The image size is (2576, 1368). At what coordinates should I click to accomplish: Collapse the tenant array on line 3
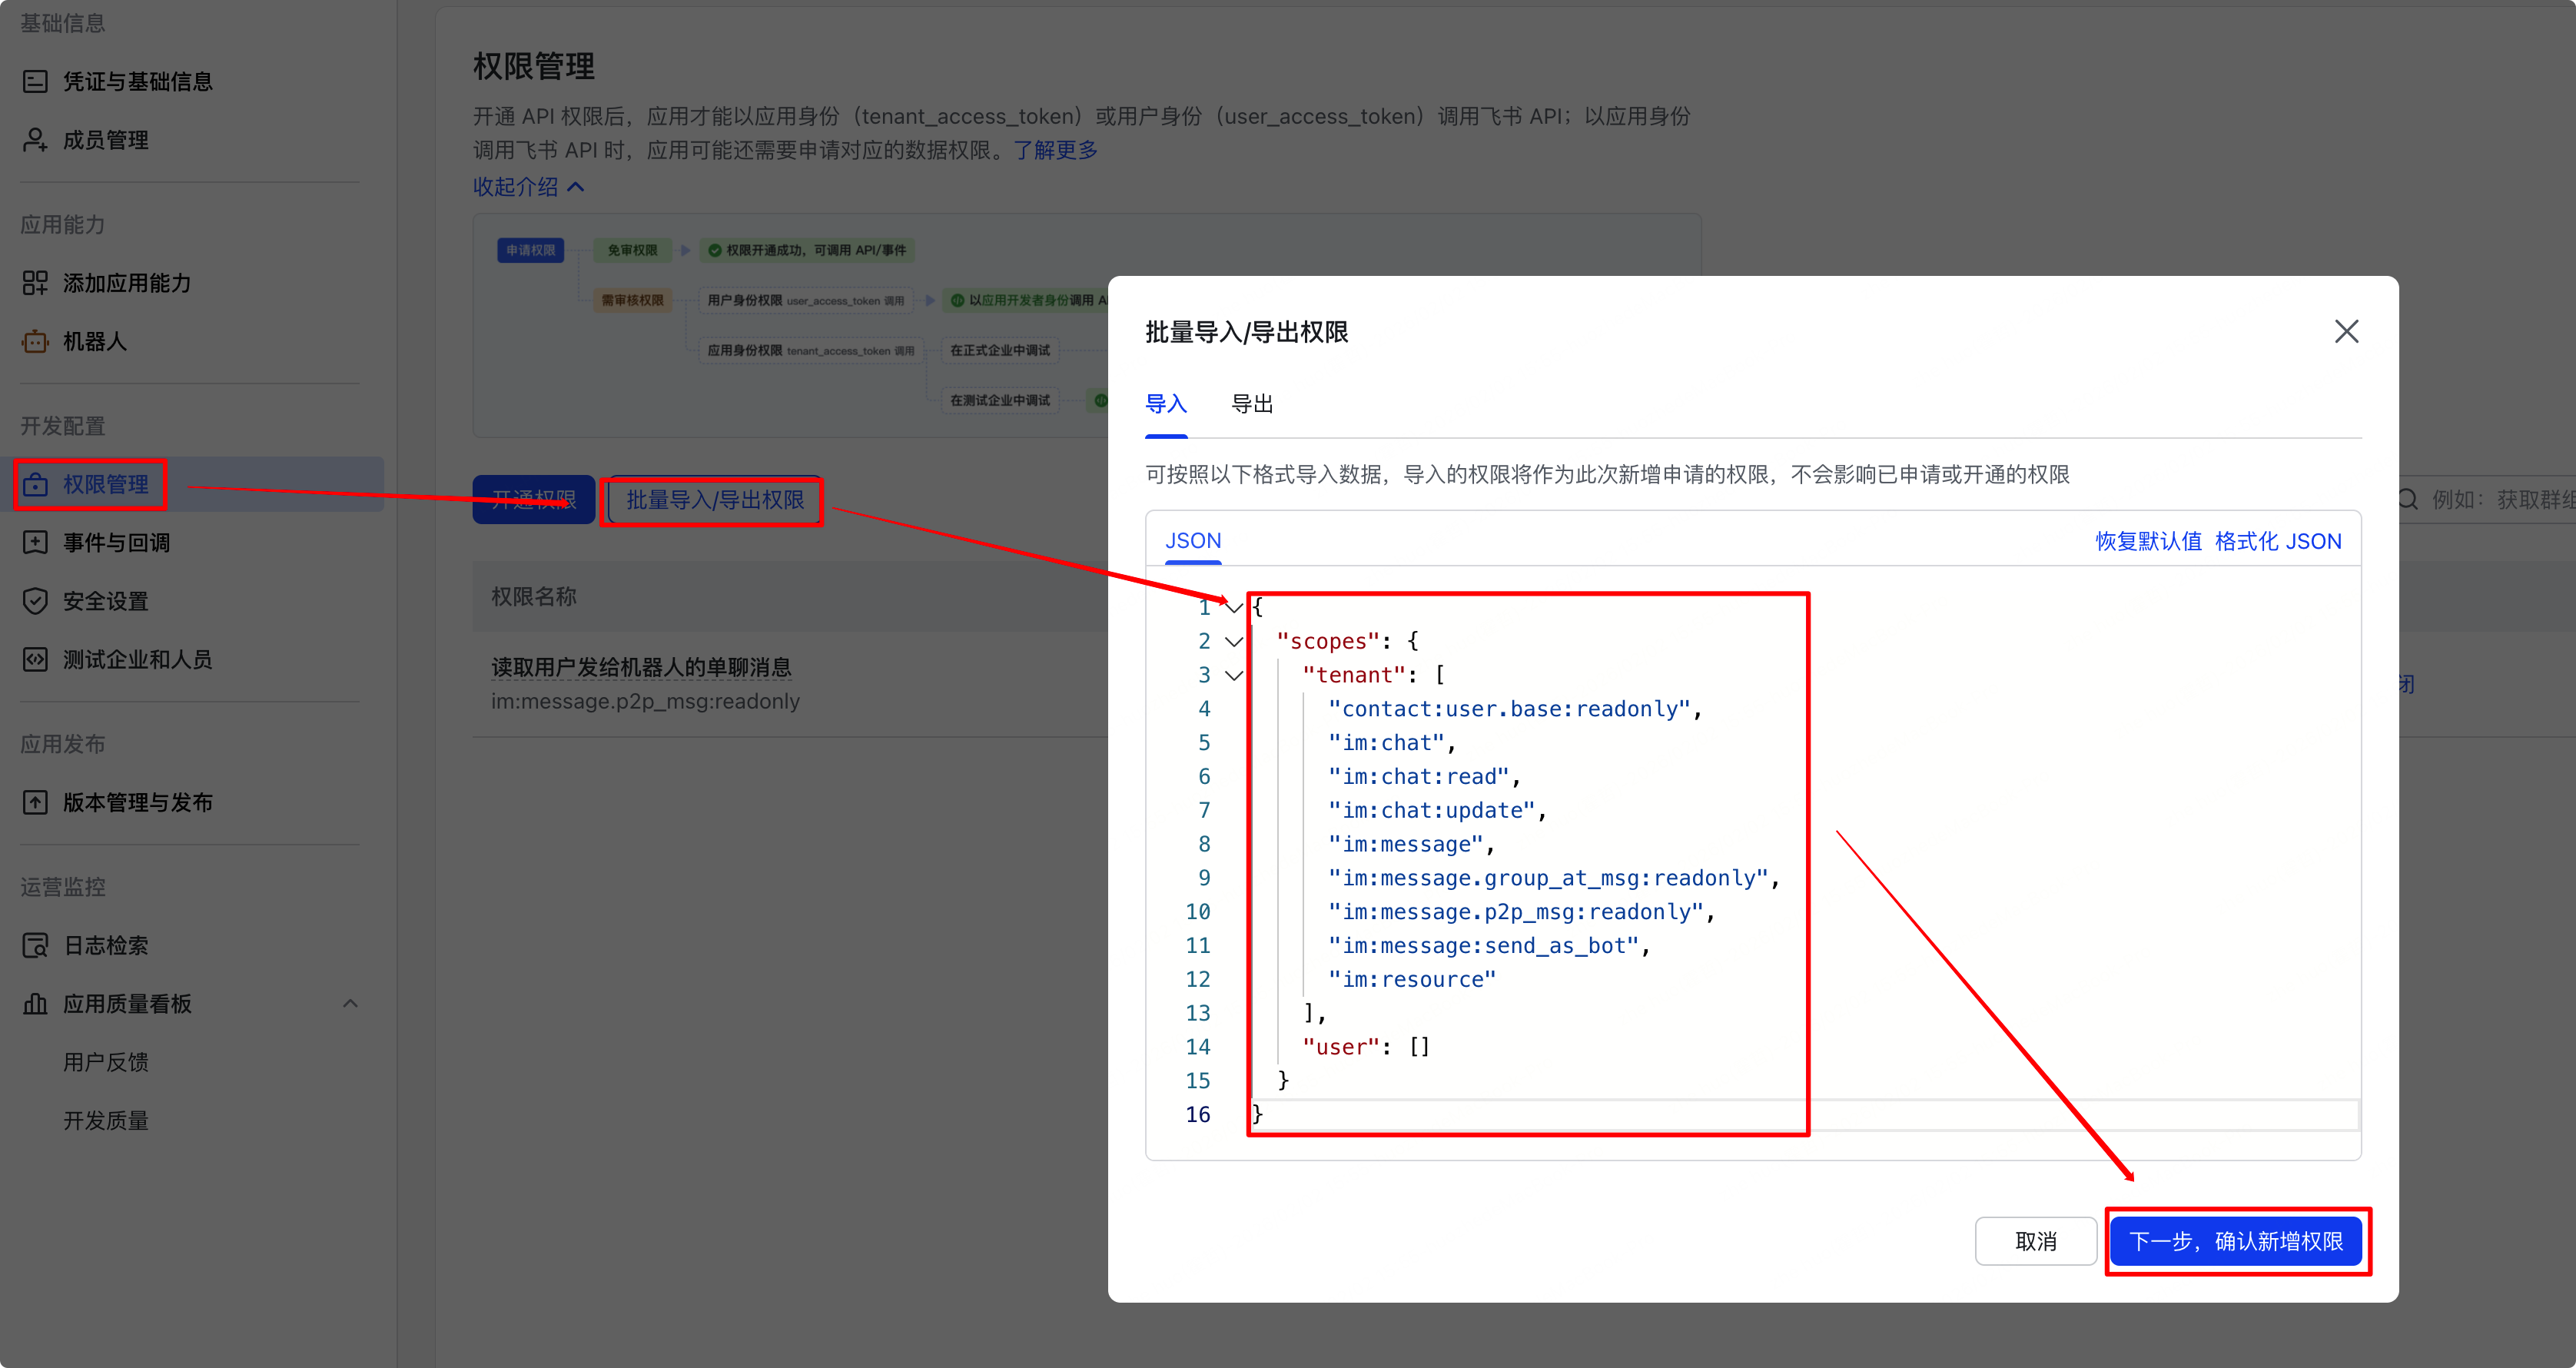(1234, 675)
